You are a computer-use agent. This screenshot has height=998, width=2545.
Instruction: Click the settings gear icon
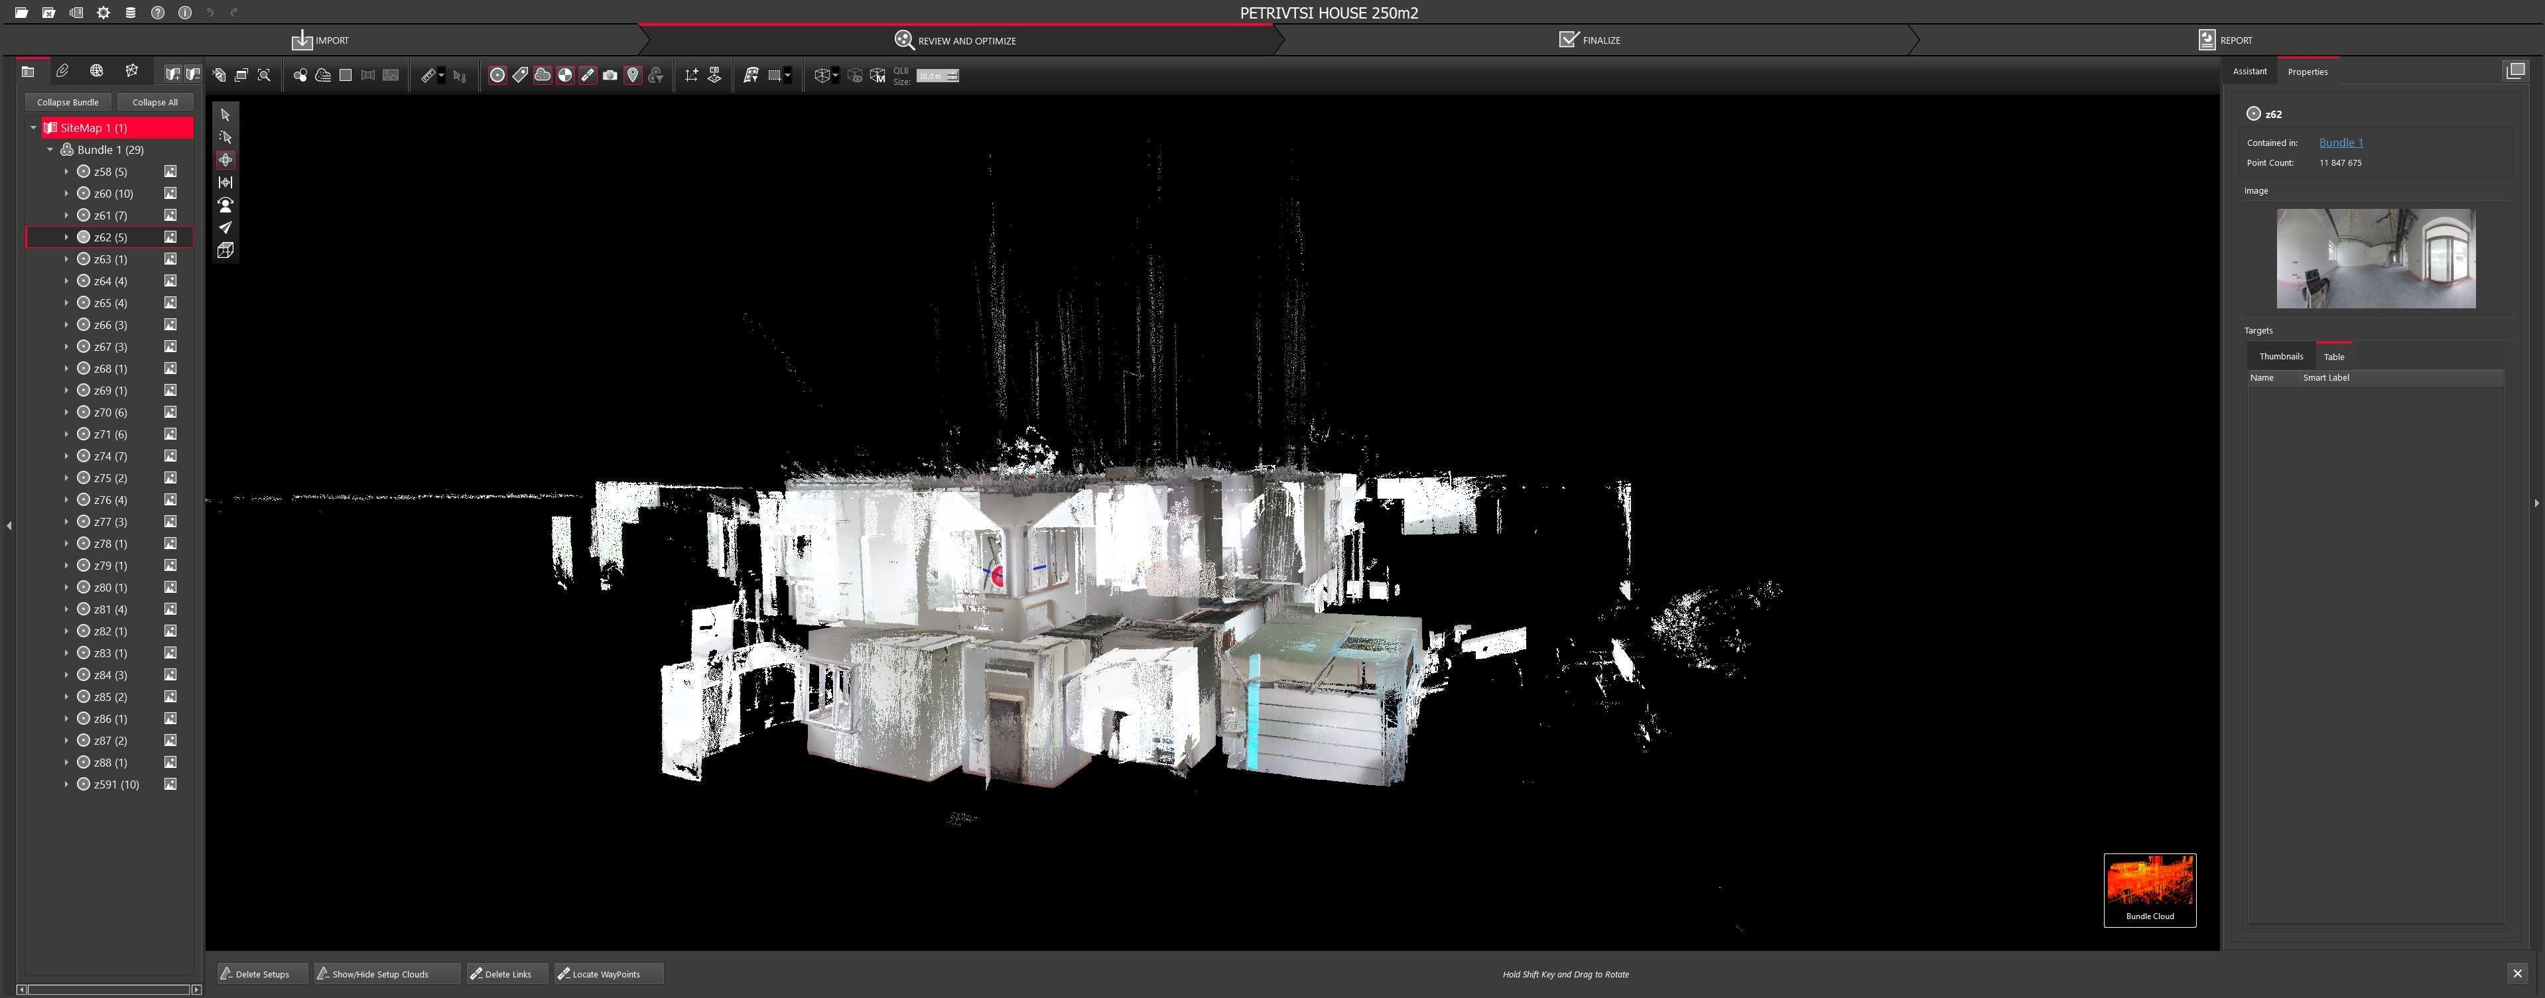coord(103,13)
